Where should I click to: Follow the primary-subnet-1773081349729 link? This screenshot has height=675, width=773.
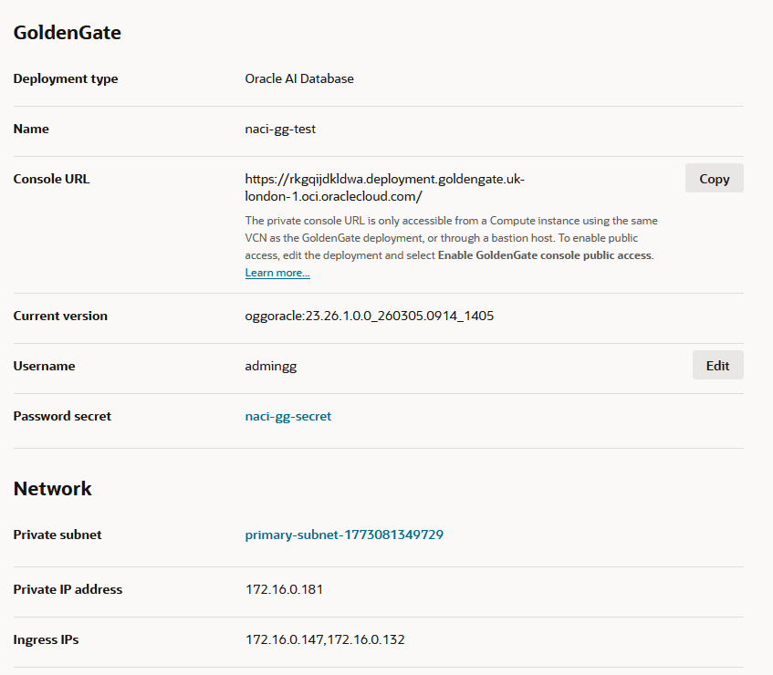tap(344, 535)
